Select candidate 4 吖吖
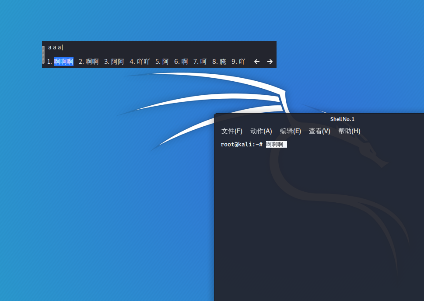Image resolution: width=424 pixels, height=301 pixels. [140, 62]
